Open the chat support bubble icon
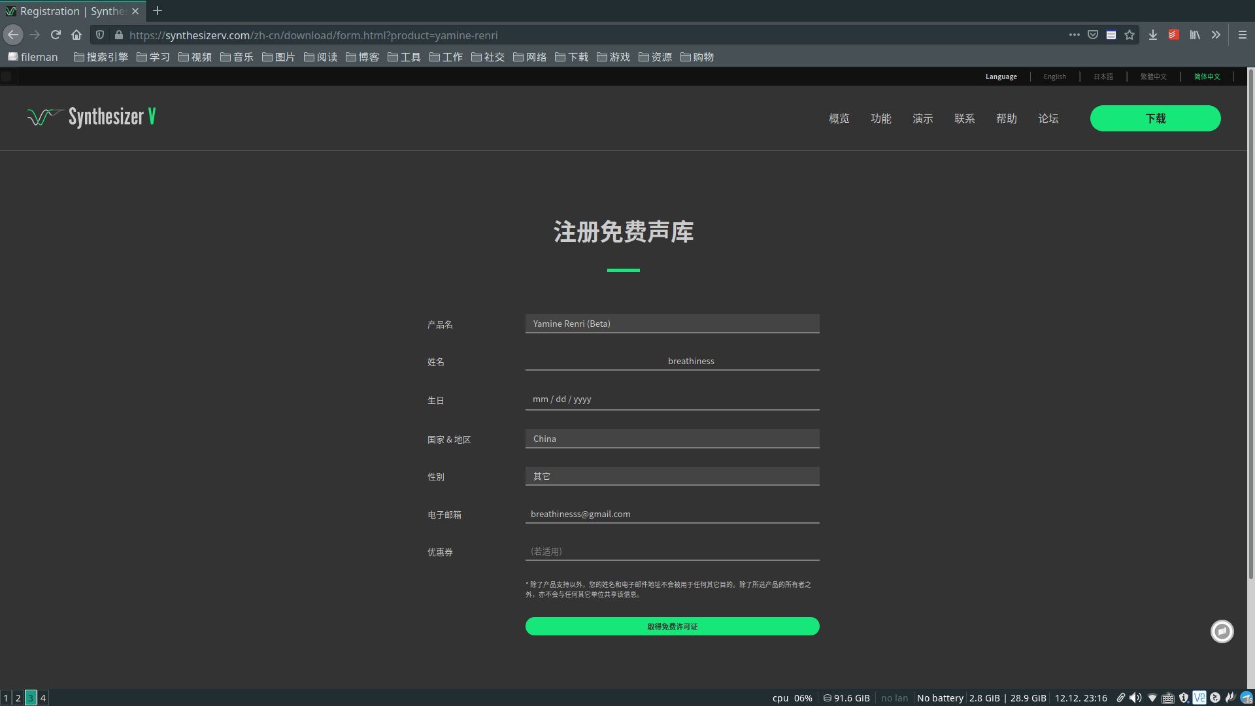Viewport: 1255px width, 706px height. point(1222,631)
